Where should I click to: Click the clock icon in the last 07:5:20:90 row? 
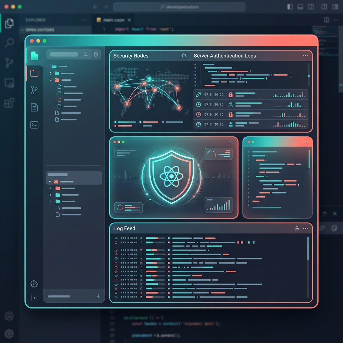tap(198, 124)
